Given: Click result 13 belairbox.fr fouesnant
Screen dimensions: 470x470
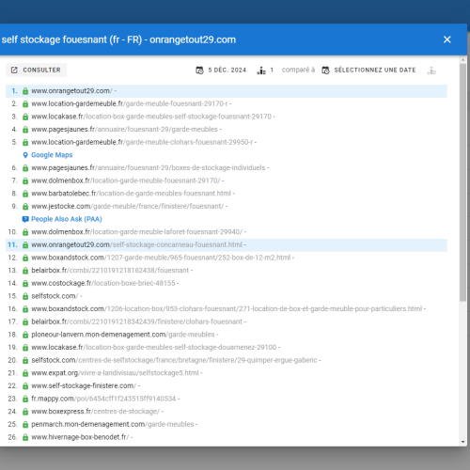Looking at the screenshot, I should click(x=110, y=271).
